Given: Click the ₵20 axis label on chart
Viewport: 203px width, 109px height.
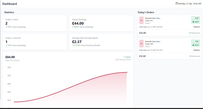Looking at the screenshot, I should tap(9, 92).
